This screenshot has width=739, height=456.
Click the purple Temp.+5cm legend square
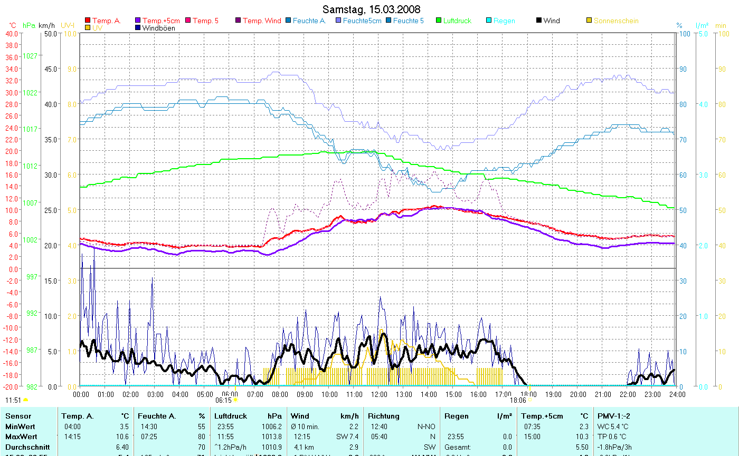(138, 21)
